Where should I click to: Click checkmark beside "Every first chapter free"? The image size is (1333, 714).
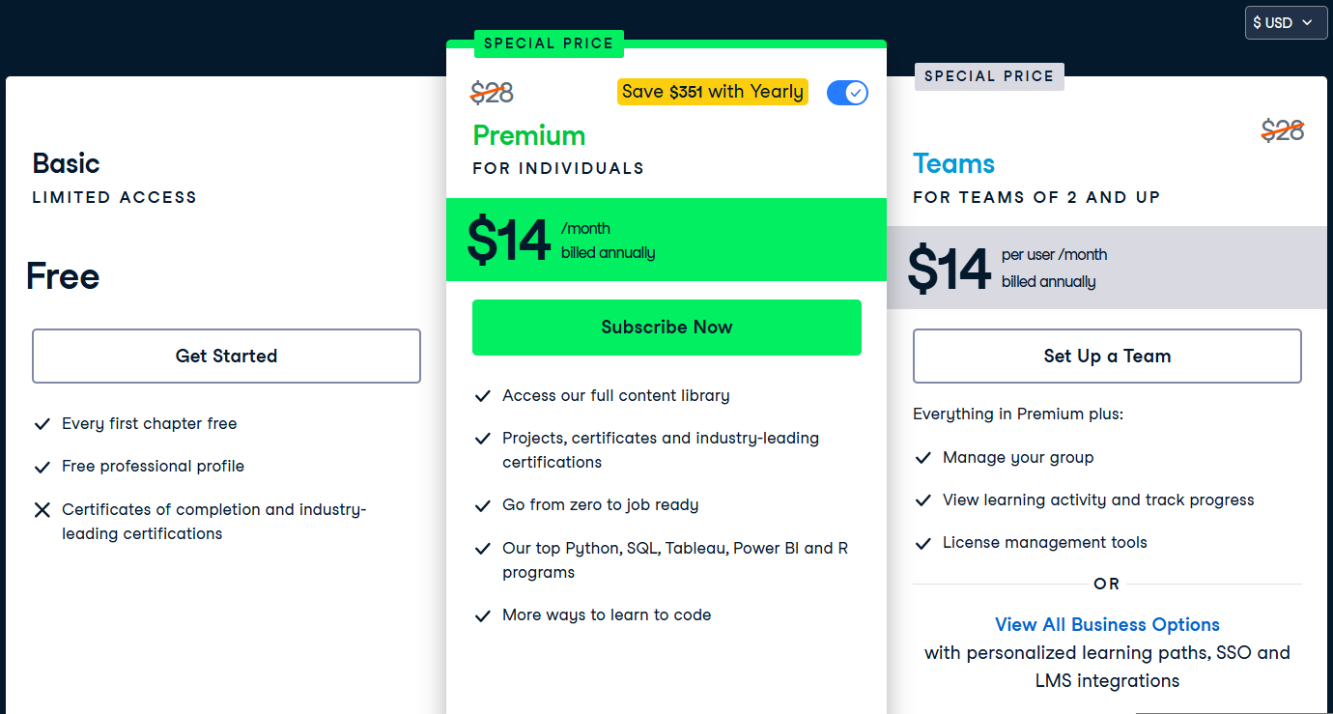[42, 423]
